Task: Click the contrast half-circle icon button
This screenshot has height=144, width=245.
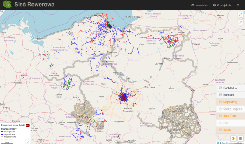Action: point(233,138)
